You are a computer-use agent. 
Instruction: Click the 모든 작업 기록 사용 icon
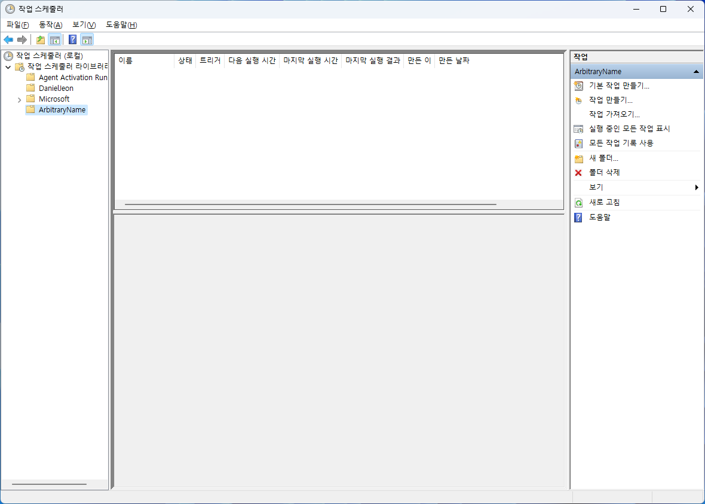click(x=579, y=143)
